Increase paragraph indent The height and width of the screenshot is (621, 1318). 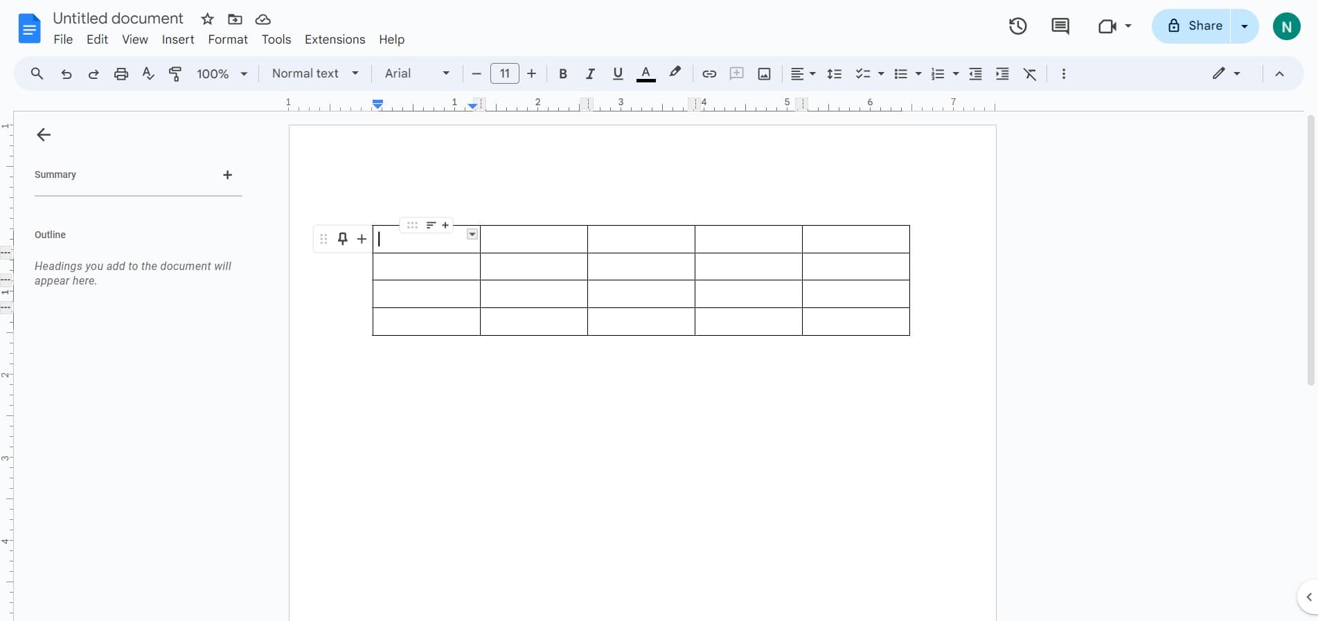pyautogui.click(x=1002, y=74)
